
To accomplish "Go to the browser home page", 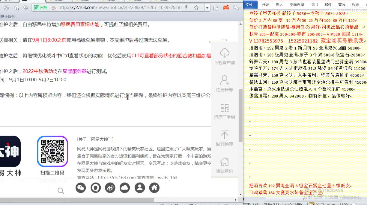I will point(17,8).
